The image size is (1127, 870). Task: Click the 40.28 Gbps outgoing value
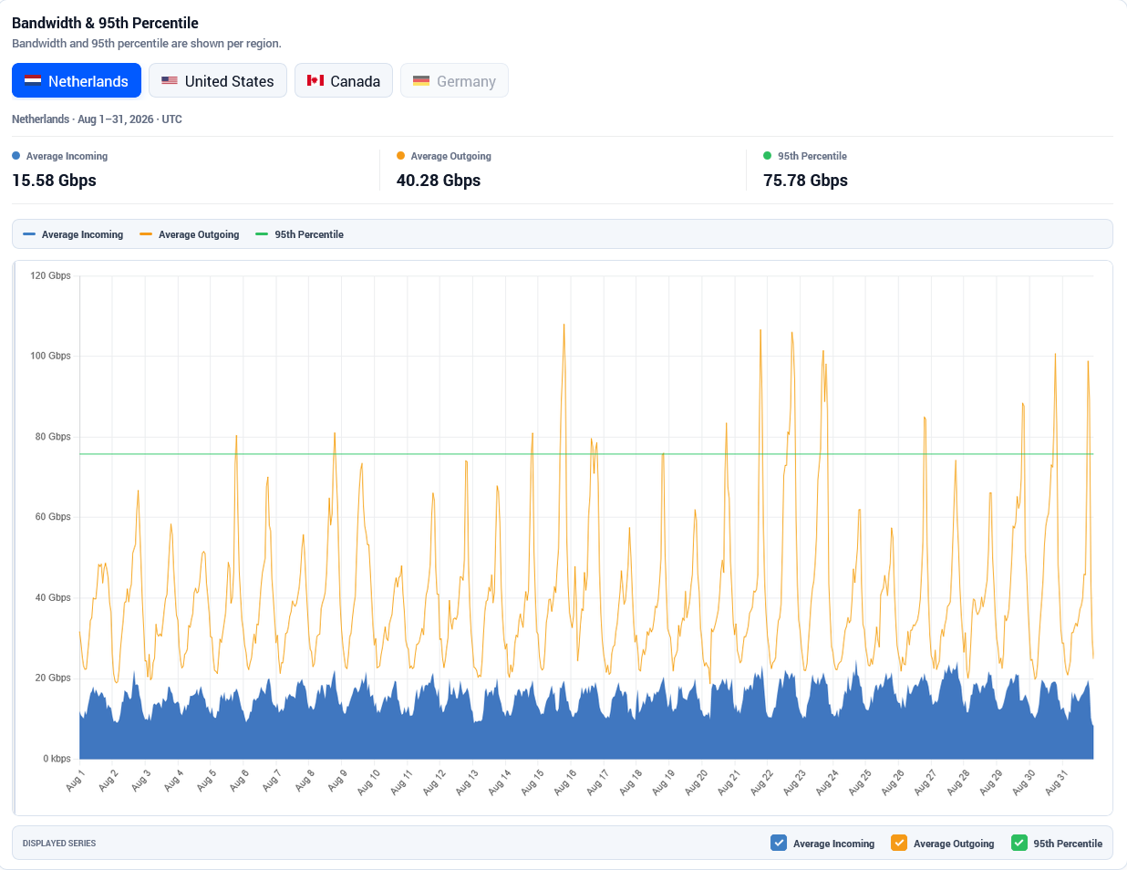[439, 181]
